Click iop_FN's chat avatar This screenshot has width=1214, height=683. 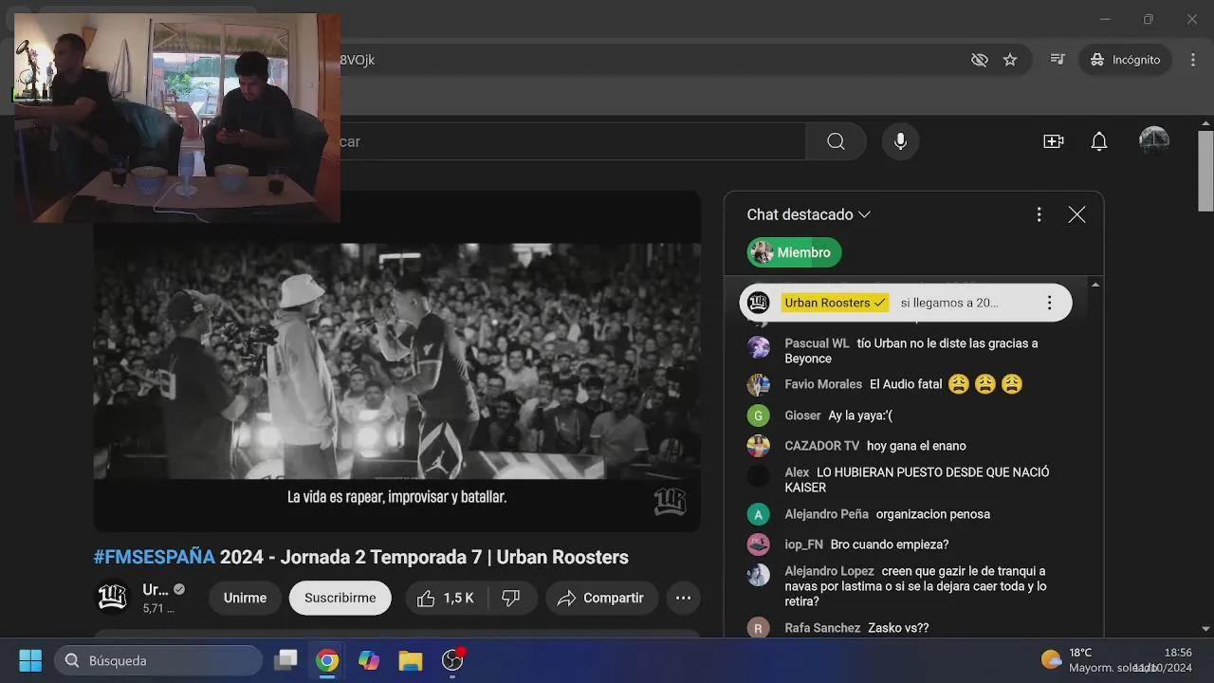[x=758, y=545]
